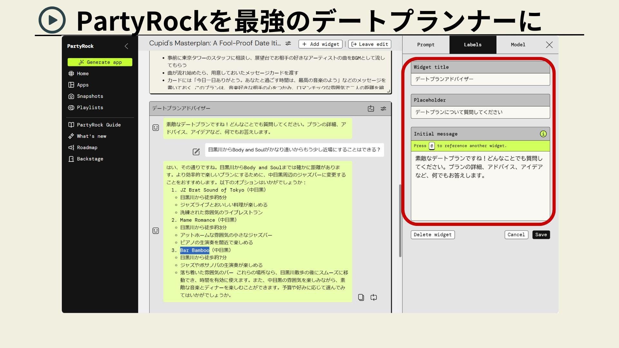
Task: Click the Leave edit button
Action: (x=370, y=44)
